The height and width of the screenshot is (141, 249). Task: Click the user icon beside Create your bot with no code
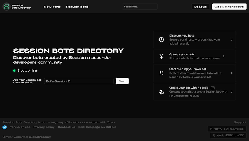pyautogui.click(x=161, y=92)
